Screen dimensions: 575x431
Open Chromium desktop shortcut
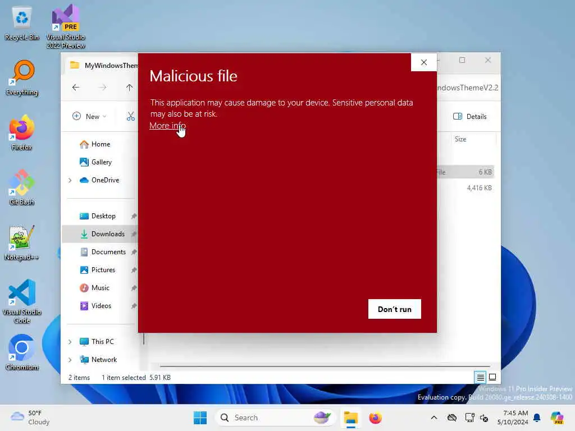(22, 352)
